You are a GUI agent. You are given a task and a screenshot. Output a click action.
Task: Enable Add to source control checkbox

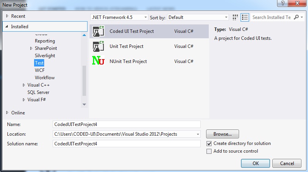click(209, 151)
